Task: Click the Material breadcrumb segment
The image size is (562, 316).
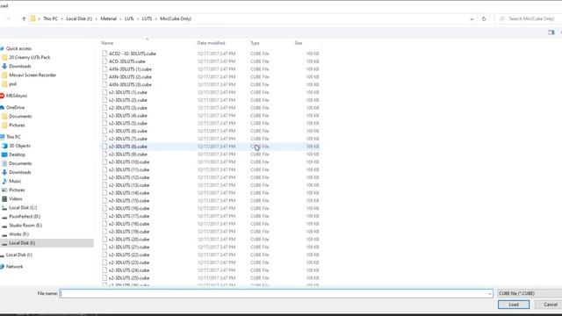Action: coord(109,18)
